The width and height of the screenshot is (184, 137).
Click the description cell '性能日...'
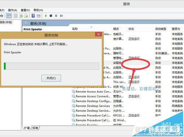pos(118,34)
